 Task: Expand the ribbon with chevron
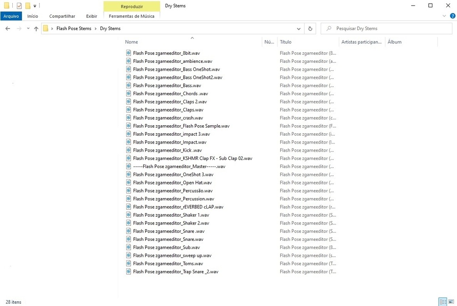coord(444,16)
